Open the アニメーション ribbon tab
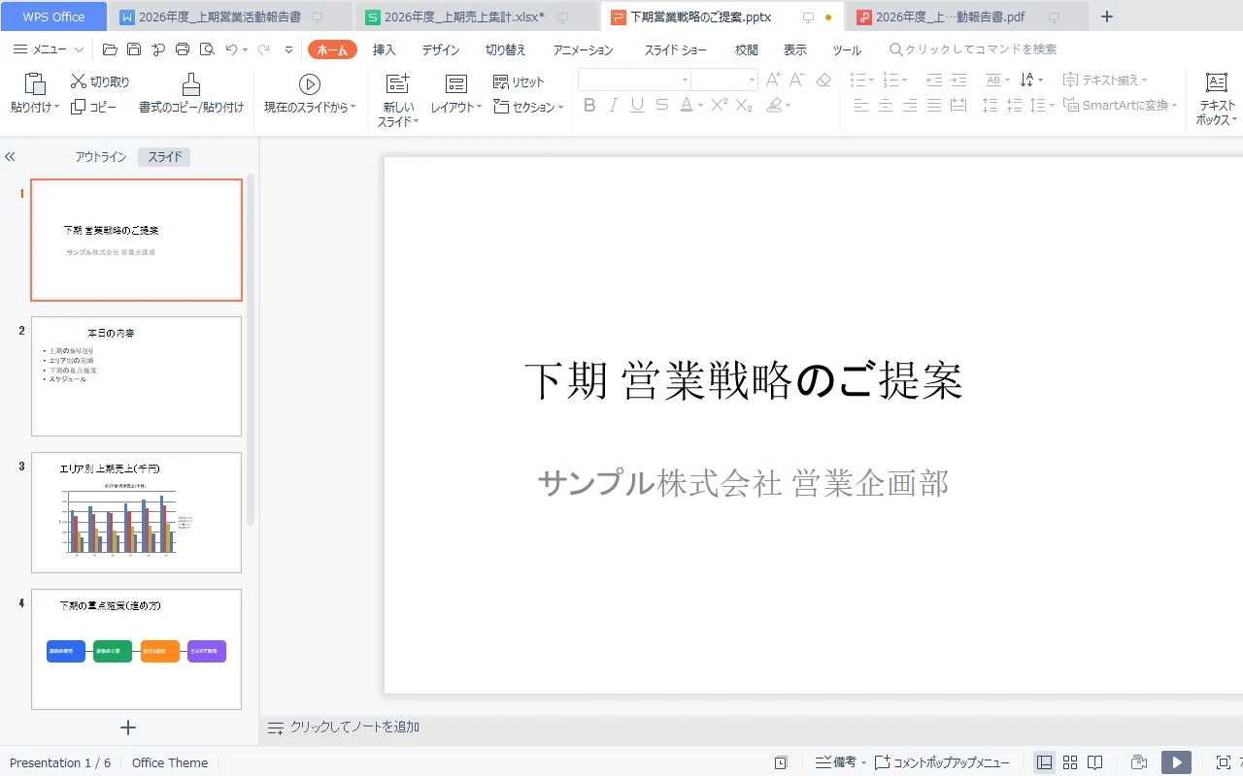The width and height of the screenshot is (1243, 776). point(584,49)
